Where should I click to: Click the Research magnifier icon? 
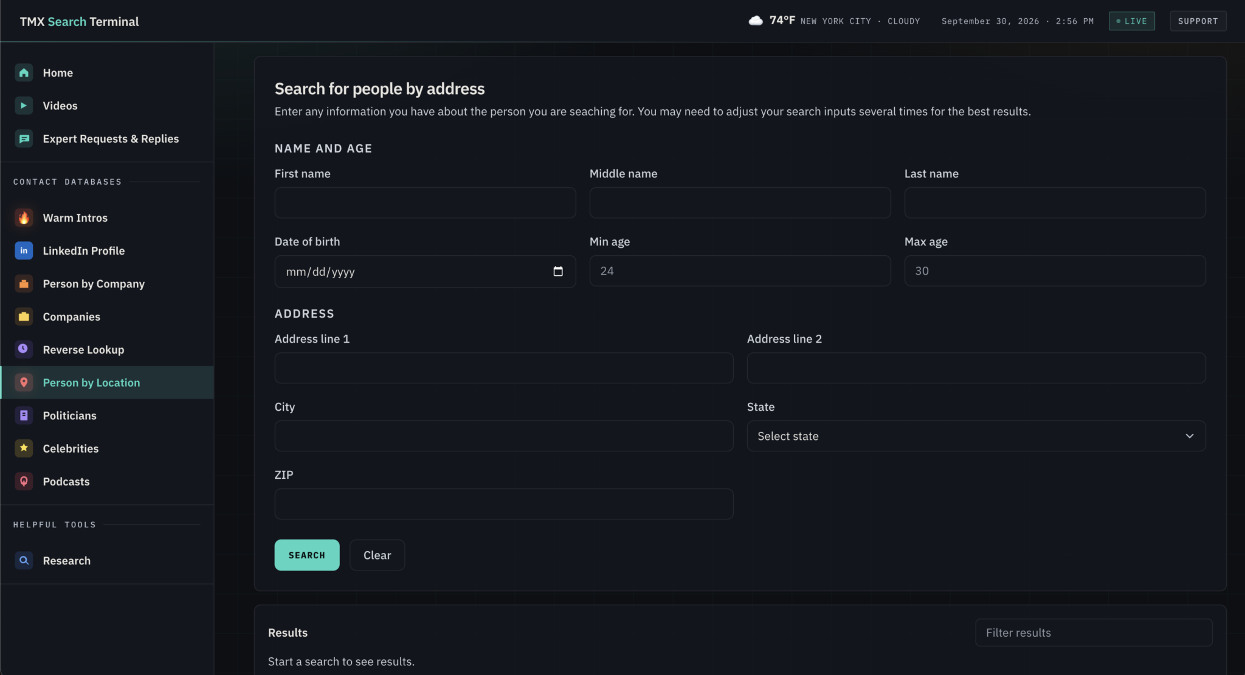click(24, 561)
